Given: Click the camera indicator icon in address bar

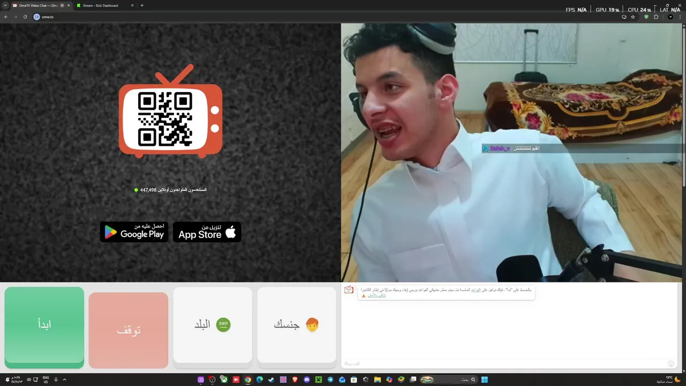Looking at the screenshot, I should coord(624,17).
